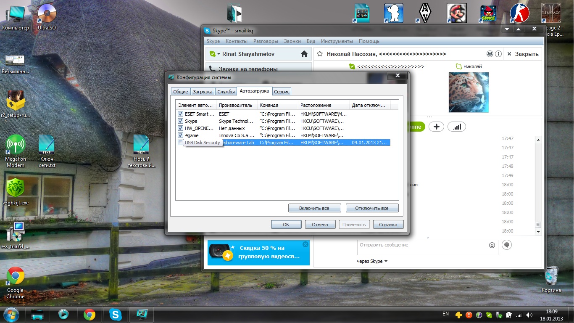This screenshot has width=574, height=323.
Task: Click the Включить все button
Action: [314, 208]
